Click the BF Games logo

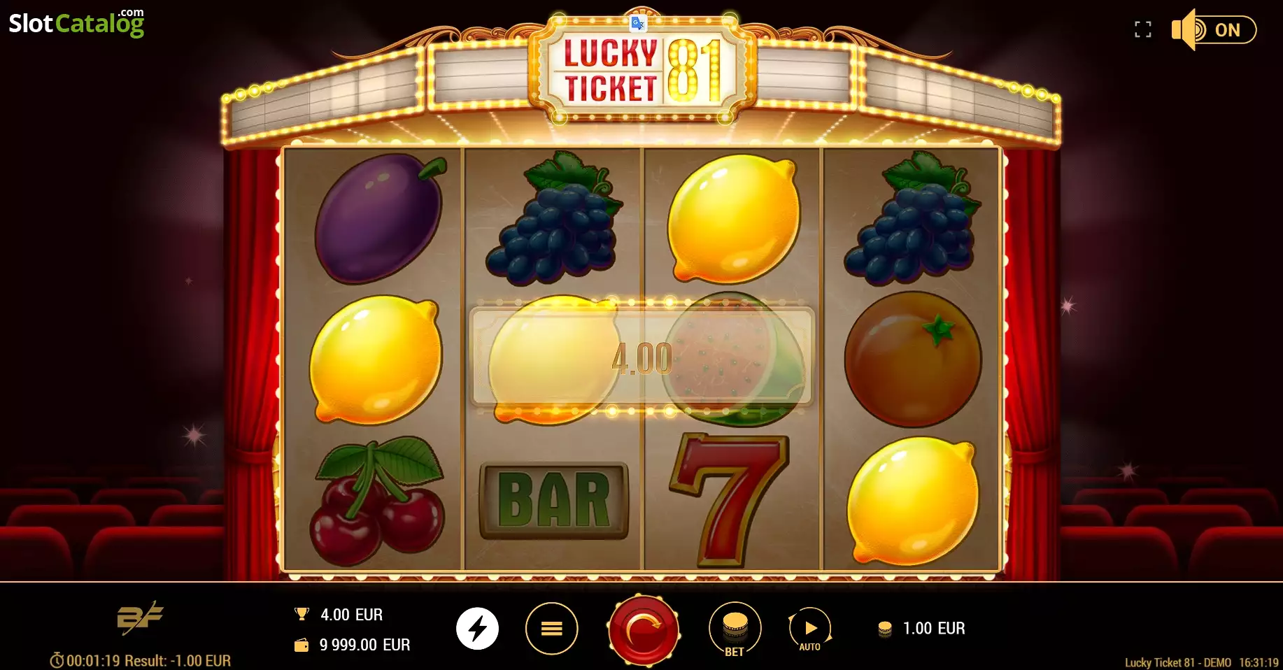[x=140, y=618]
